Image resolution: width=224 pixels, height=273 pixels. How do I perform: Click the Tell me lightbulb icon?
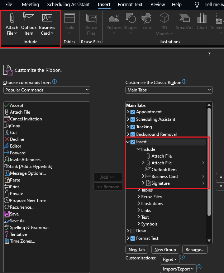(197, 5)
